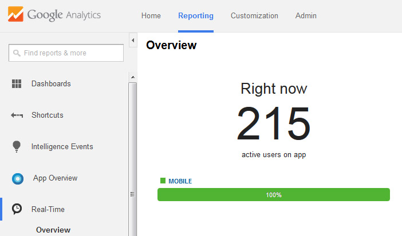Open the Overview item under Real-Time
The image size is (402, 236).
53,230
